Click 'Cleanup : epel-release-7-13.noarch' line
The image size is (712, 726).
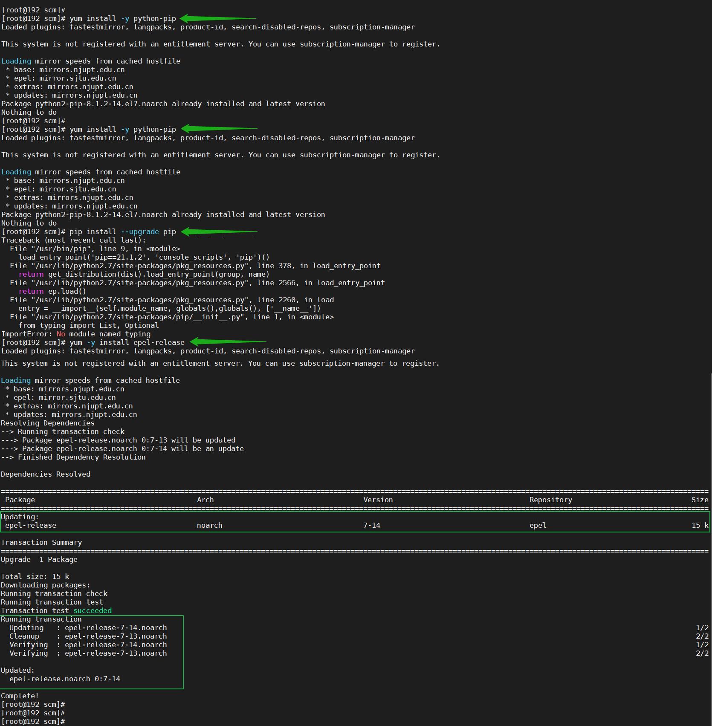click(x=88, y=636)
